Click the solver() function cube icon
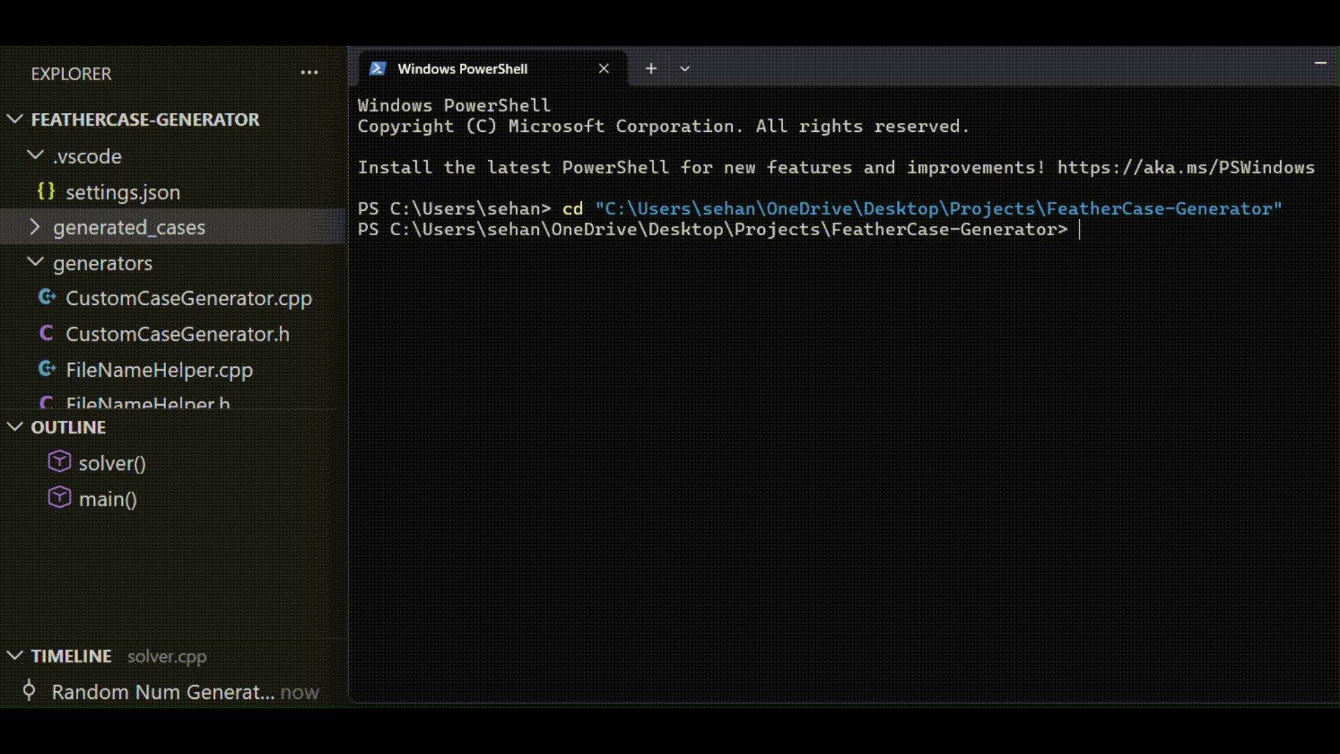The width and height of the screenshot is (1340, 754). click(59, 461)
